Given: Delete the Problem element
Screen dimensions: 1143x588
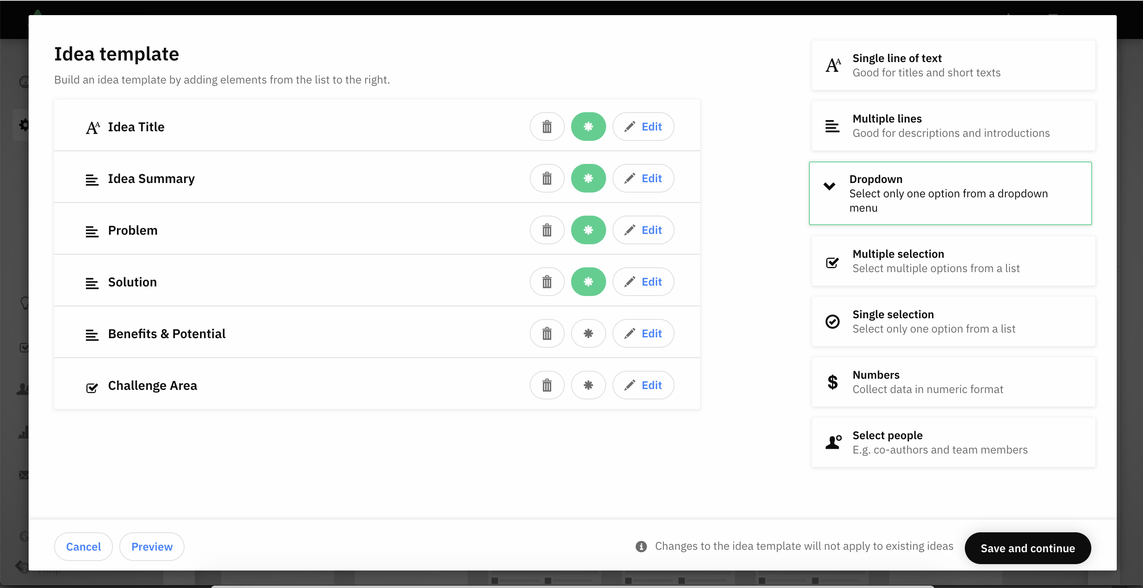Looking at the screenshot, I should 547,230.
